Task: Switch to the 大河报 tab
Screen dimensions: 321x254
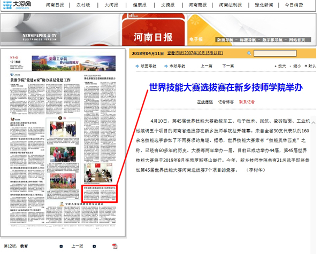Action: tap(111, 5)
